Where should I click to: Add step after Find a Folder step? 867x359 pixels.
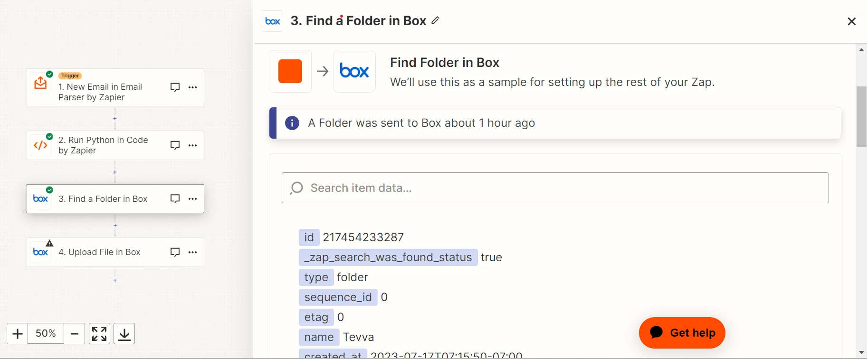[x=115, y=226]
